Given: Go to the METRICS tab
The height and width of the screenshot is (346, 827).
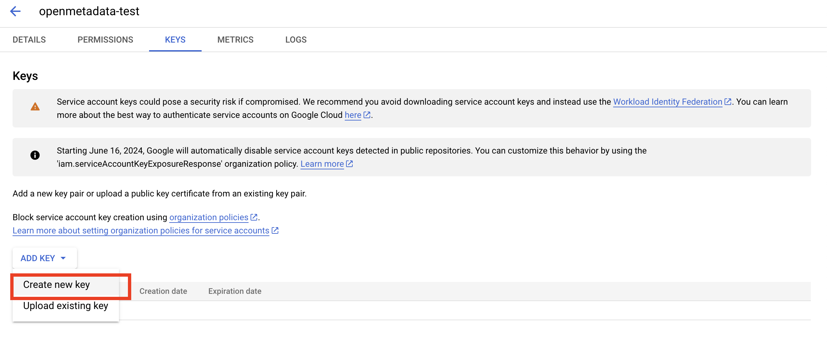Looking at the screenshot, I should tap(235, 40).
